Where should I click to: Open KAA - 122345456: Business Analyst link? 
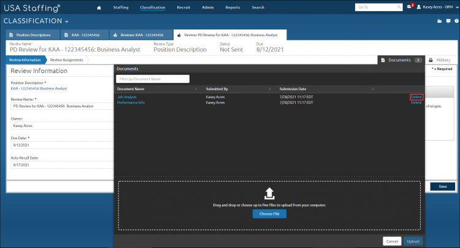tap(39, 88)
